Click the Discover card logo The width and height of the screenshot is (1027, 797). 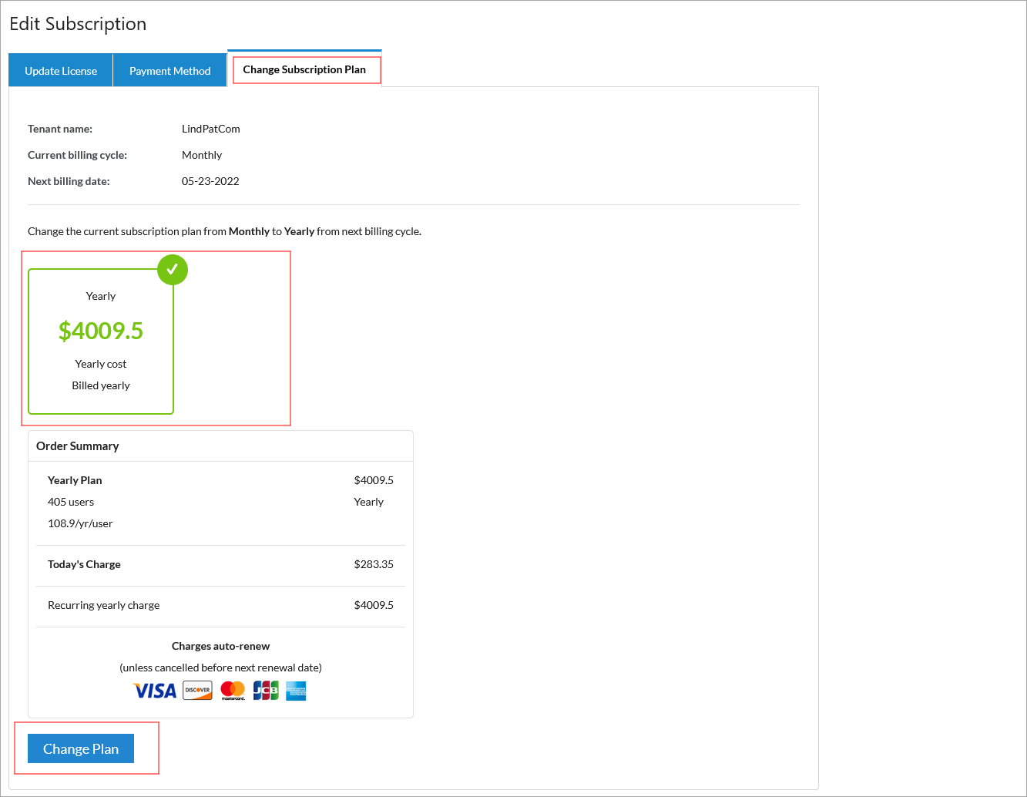click(x=197, y=691)
